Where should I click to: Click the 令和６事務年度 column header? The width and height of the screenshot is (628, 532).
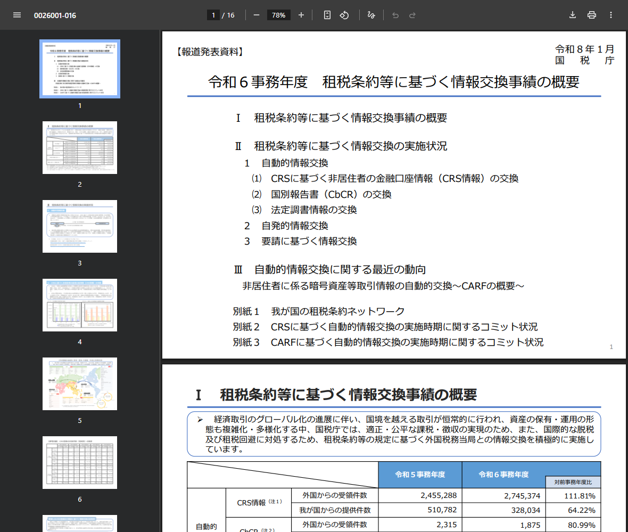click(503, 475)
